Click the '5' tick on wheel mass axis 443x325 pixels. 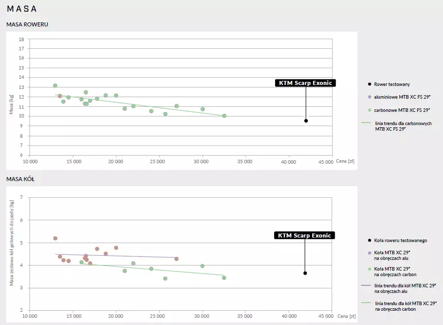21,243
